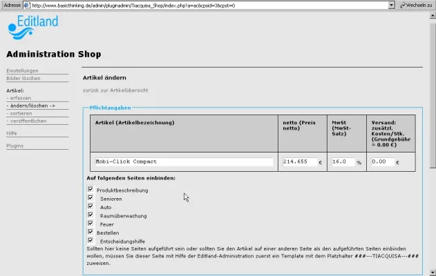This screenshot has width=436, height=276.
Task: Click the Auf folgenden Seiten einbinden label
Action: click(x=131, y=178)
